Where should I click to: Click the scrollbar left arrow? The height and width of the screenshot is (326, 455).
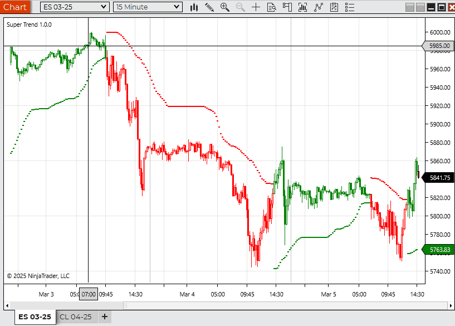point(7,305)
